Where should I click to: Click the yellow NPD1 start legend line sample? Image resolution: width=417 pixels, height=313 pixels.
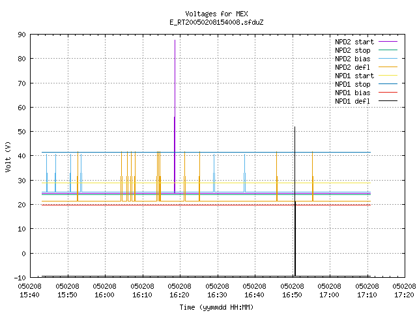coord(388,76)
